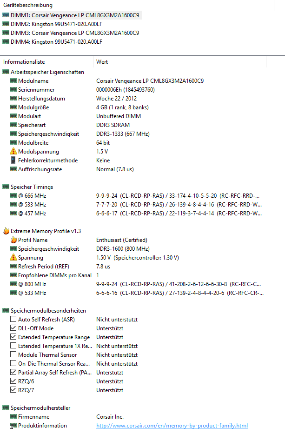285x441 pixels.
Task: Select the Speicherart row label
Action: click(32, 125)
